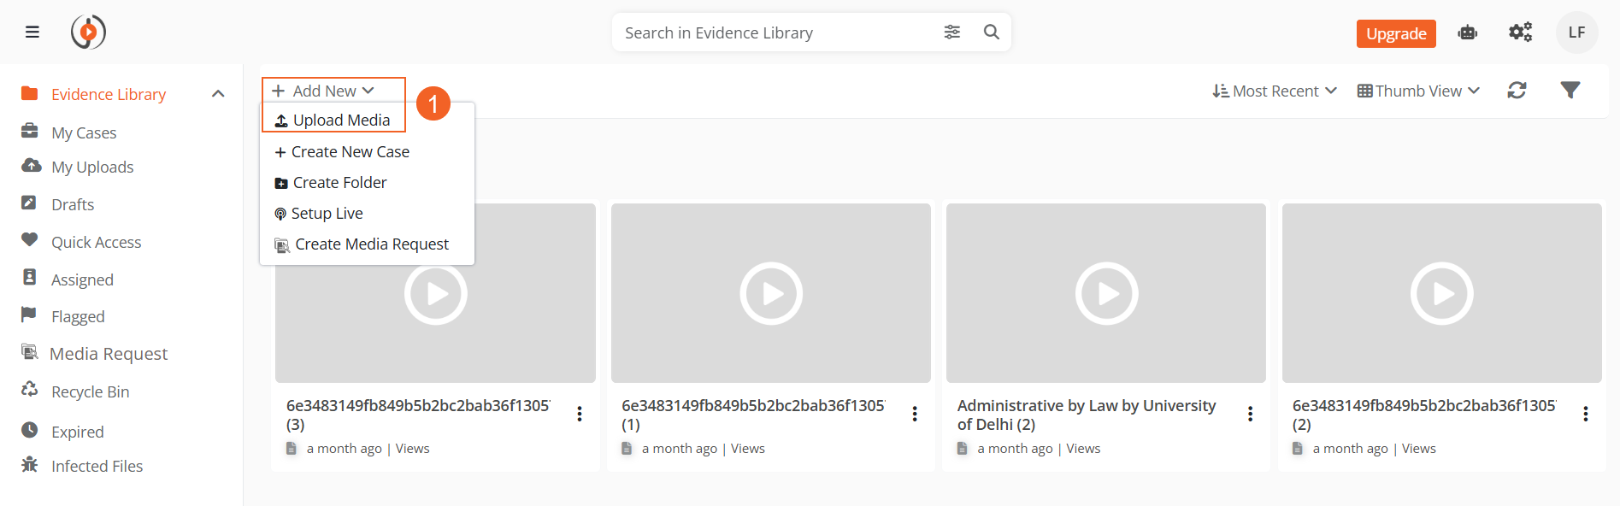The width and height of the screenshot is (1620, 506).
Task: Open LF user profile avatar
Action: [1576, 32]
